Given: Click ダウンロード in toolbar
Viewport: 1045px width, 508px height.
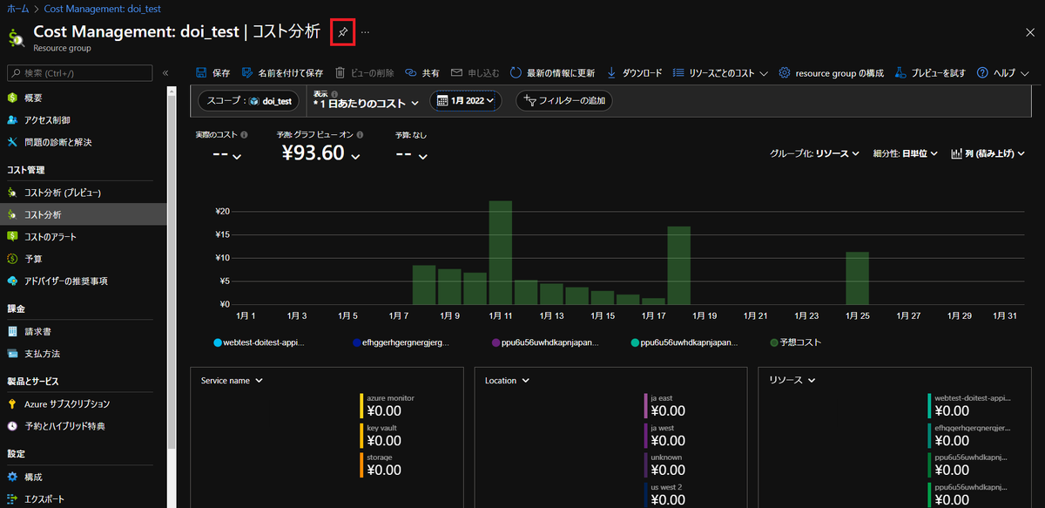Looking at the screenshot, I should click(634, 73).
